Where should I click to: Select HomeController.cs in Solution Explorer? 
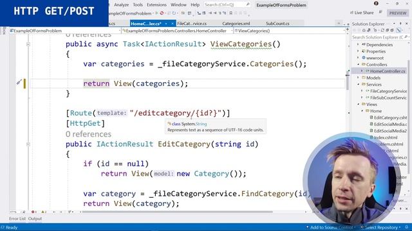click(x=388, y=71)
